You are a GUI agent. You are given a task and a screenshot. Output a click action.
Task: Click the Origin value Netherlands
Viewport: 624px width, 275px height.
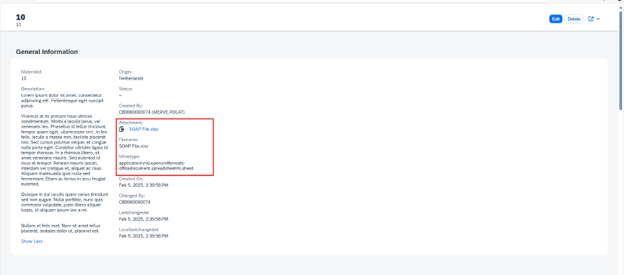131,78
